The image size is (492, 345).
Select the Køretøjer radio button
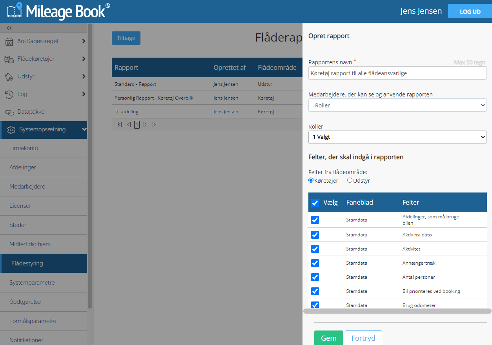tap(311, 180)
